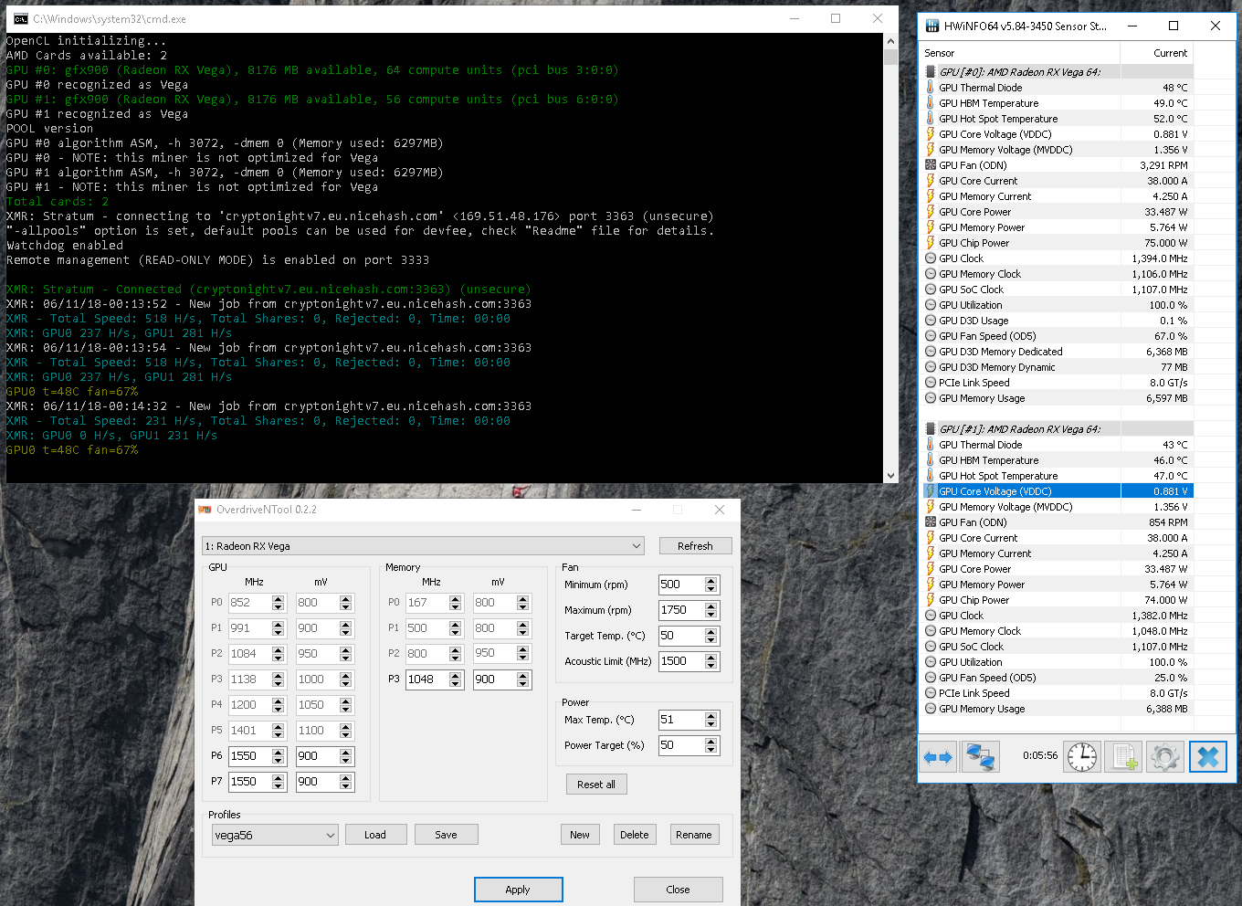Increase Memory P3 mV with up stepper

[x=523, y=676]
